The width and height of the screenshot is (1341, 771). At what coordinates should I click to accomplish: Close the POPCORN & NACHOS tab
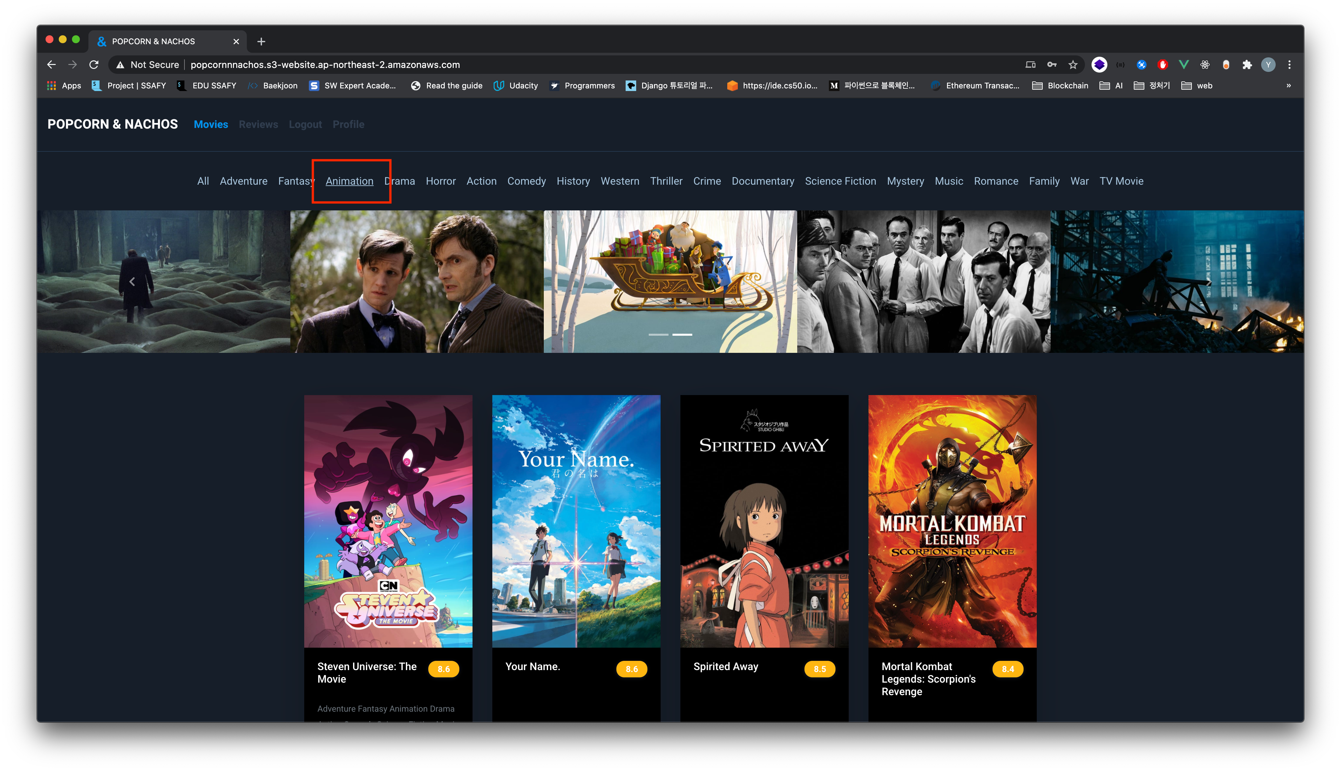(236, 41)
